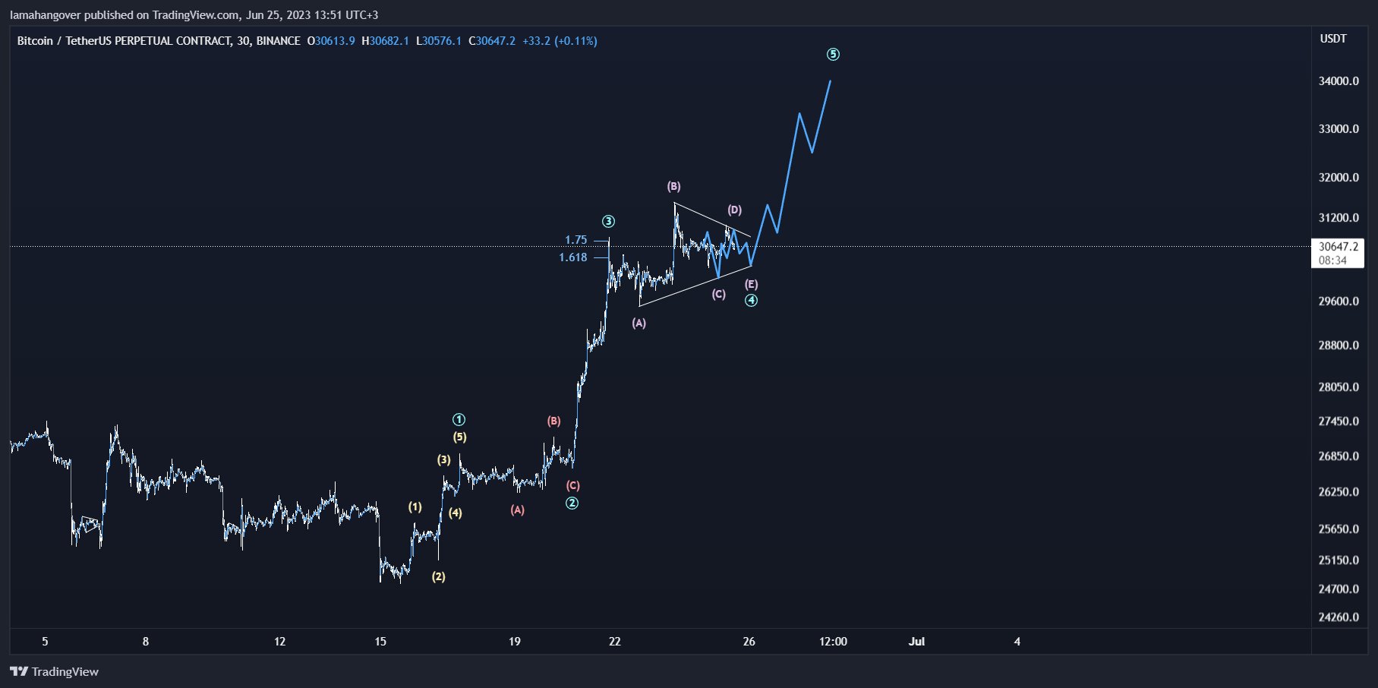1378x688 pixels.
Task: Select the circled 2 wave label
Action: point(572,503)
